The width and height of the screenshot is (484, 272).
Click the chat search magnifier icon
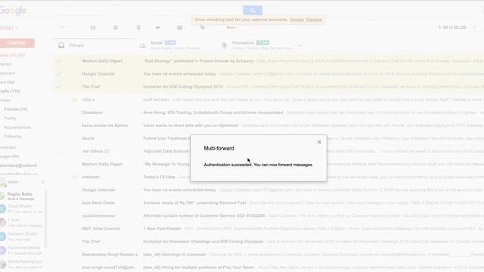43,182
